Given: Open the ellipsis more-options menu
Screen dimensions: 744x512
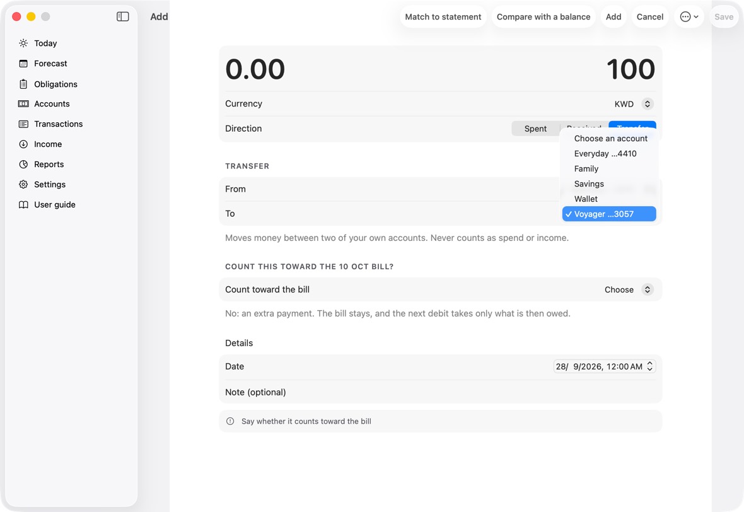Looking at the screenshot, I should 689,16.
